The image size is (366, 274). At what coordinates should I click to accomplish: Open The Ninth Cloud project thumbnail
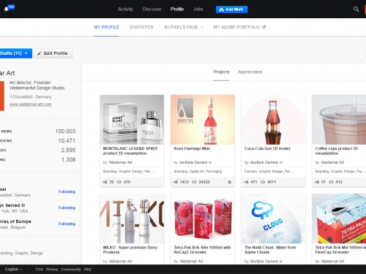click(x=273, y=218)
